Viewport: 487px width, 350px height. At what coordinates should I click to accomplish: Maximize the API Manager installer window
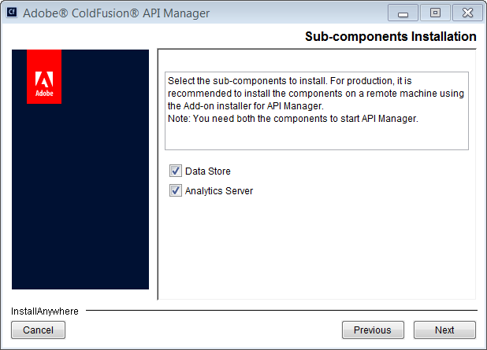tap(434, 13)
